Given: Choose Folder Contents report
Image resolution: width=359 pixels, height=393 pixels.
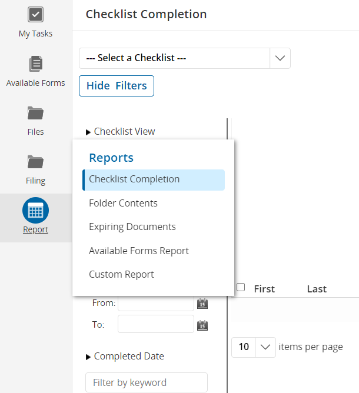Looking at the screenshot, I should click(x=123, y=203).
